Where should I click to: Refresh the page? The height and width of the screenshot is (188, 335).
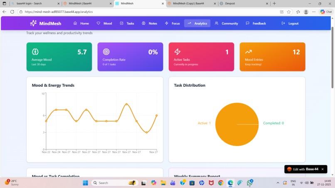point(12,12)
